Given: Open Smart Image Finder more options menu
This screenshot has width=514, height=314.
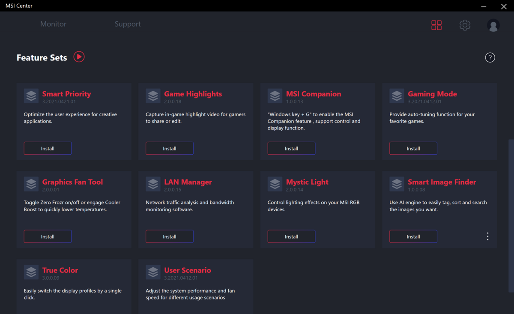Looking at the screenshot, I should [487, 236].
